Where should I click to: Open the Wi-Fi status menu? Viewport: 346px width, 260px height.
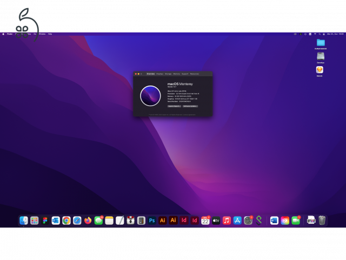coord(315,34)
